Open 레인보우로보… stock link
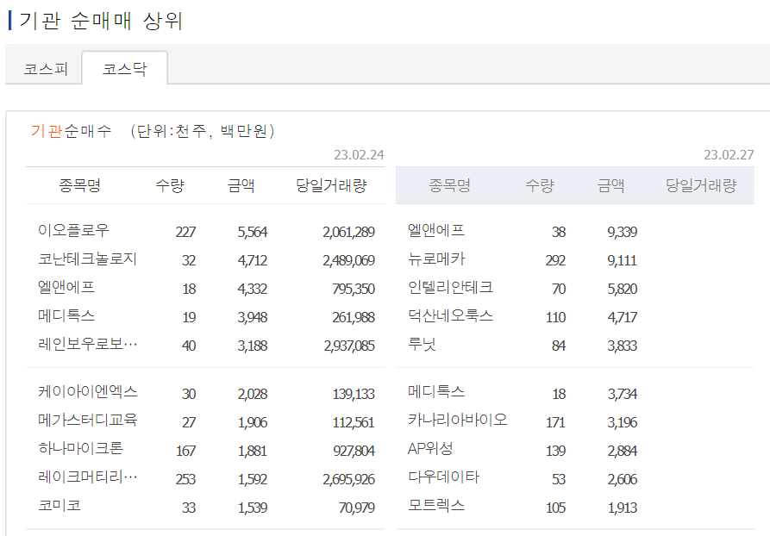Screen dimensions: 770x536 click(x=87, y=344)
